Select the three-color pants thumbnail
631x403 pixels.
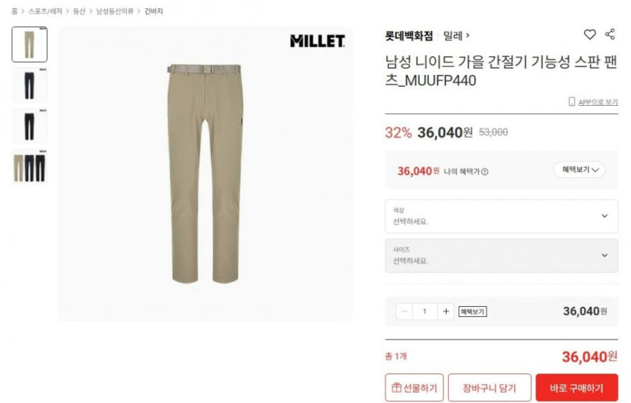(29, 167)
